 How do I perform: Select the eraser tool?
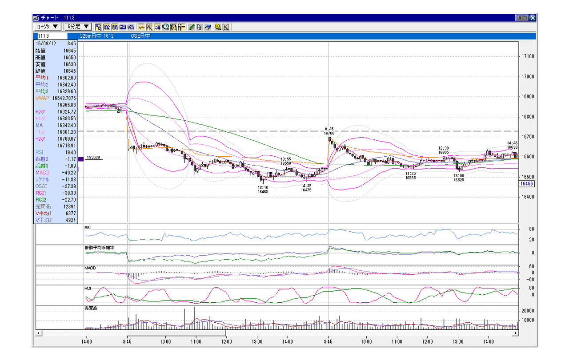click(208, 27)
